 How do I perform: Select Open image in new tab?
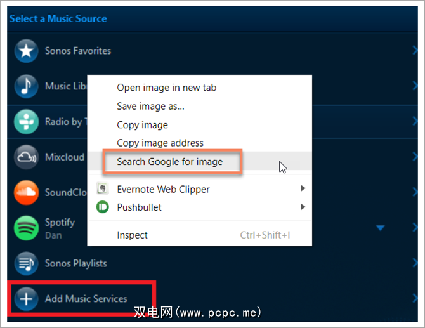point(166,88)
